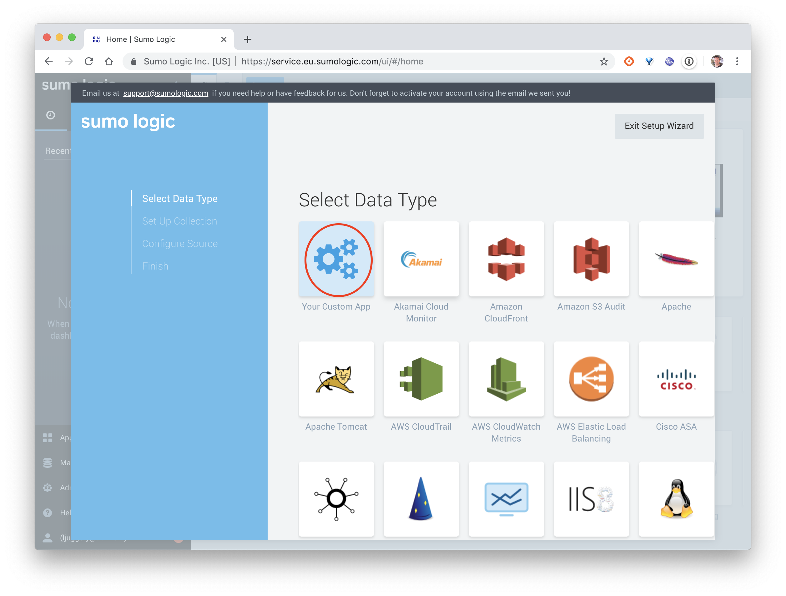The image size is (786, 596).
Task: Select the Amazon S3 Audit icon
Action: tap(591, 259)
